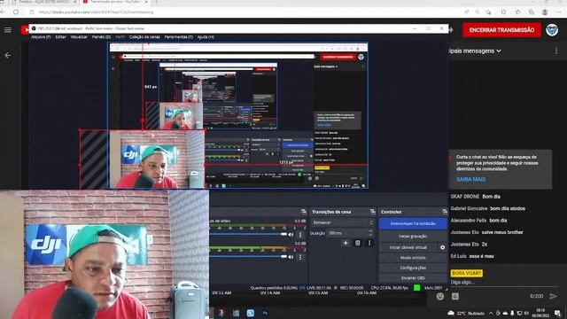
Task: Open the emoji picker in chat
Action: (x=439, y=296)
